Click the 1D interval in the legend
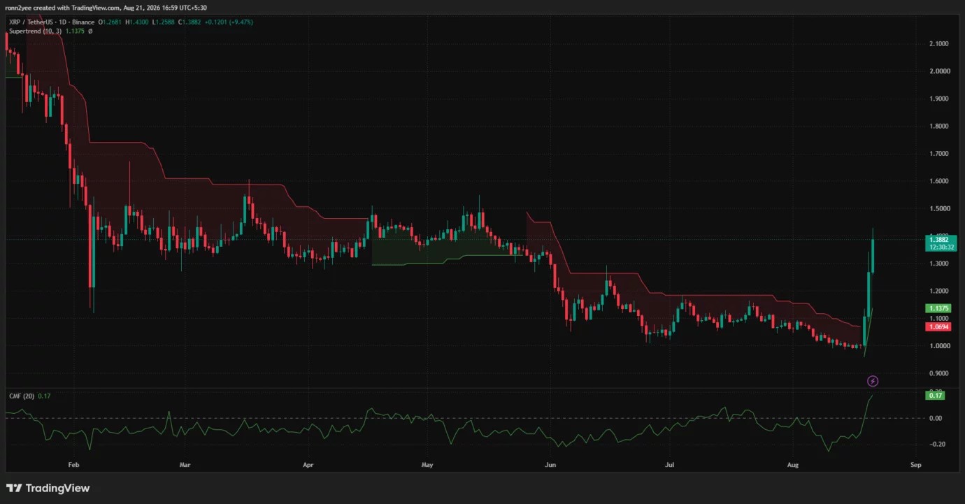 coord(64,22)
